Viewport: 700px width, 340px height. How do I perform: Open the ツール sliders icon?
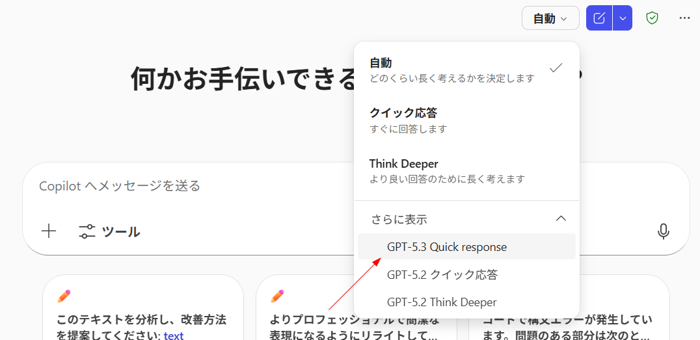[x=87, y=231]
